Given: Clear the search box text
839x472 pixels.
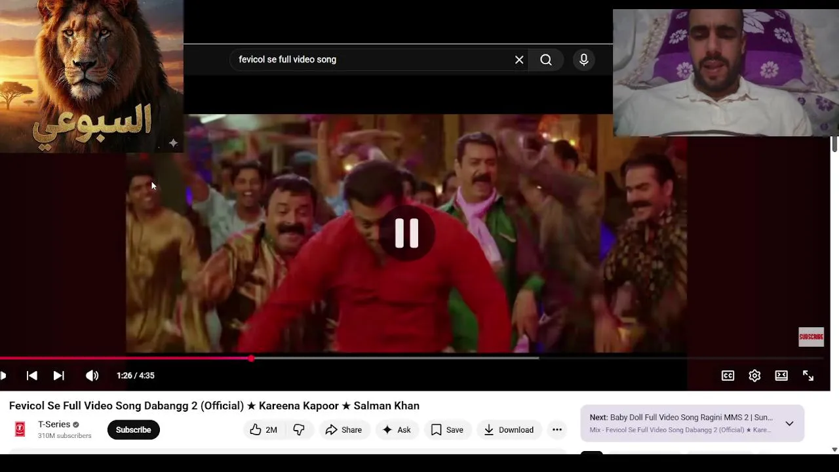Looking at the screenshot, I should pyautogui.click(x=519, y=60).
